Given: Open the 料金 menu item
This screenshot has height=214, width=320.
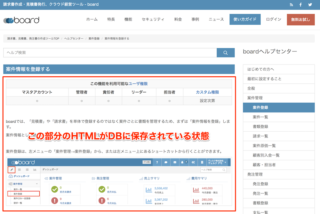Looking at the screenshot, I should pos(178,19).
